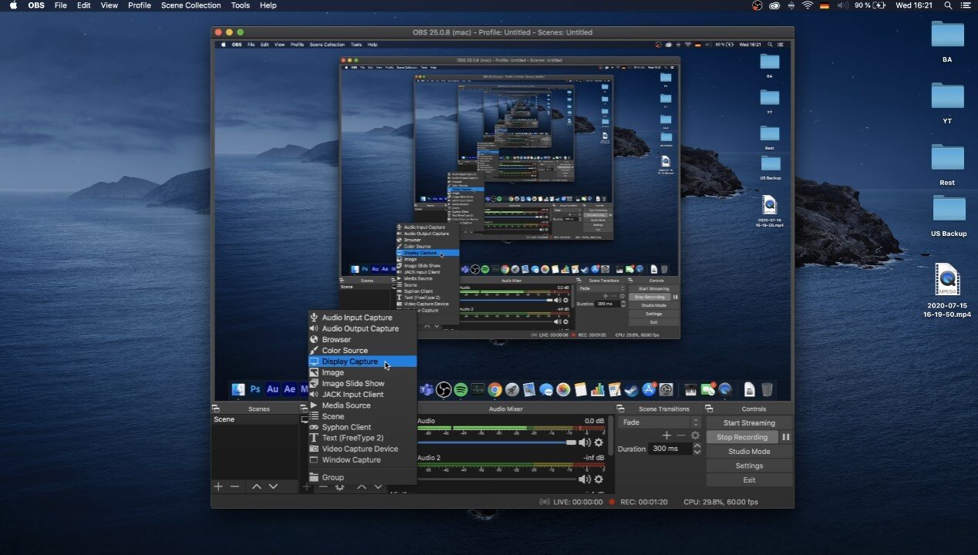Open transition properties gear in Scene Transitions

695,436
